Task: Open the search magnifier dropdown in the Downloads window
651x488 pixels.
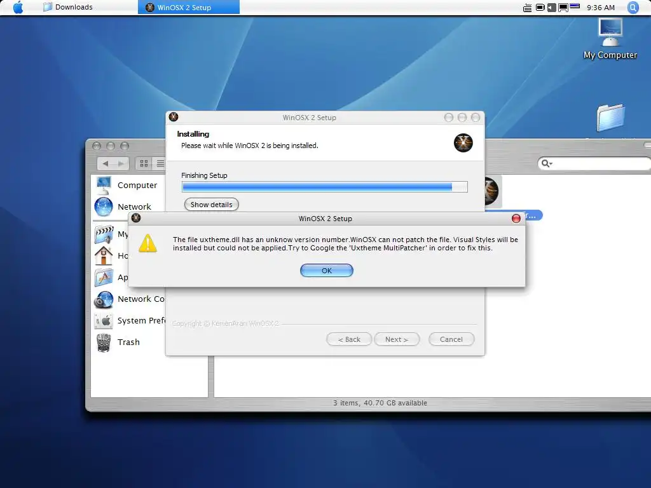Action: point(547,163)
